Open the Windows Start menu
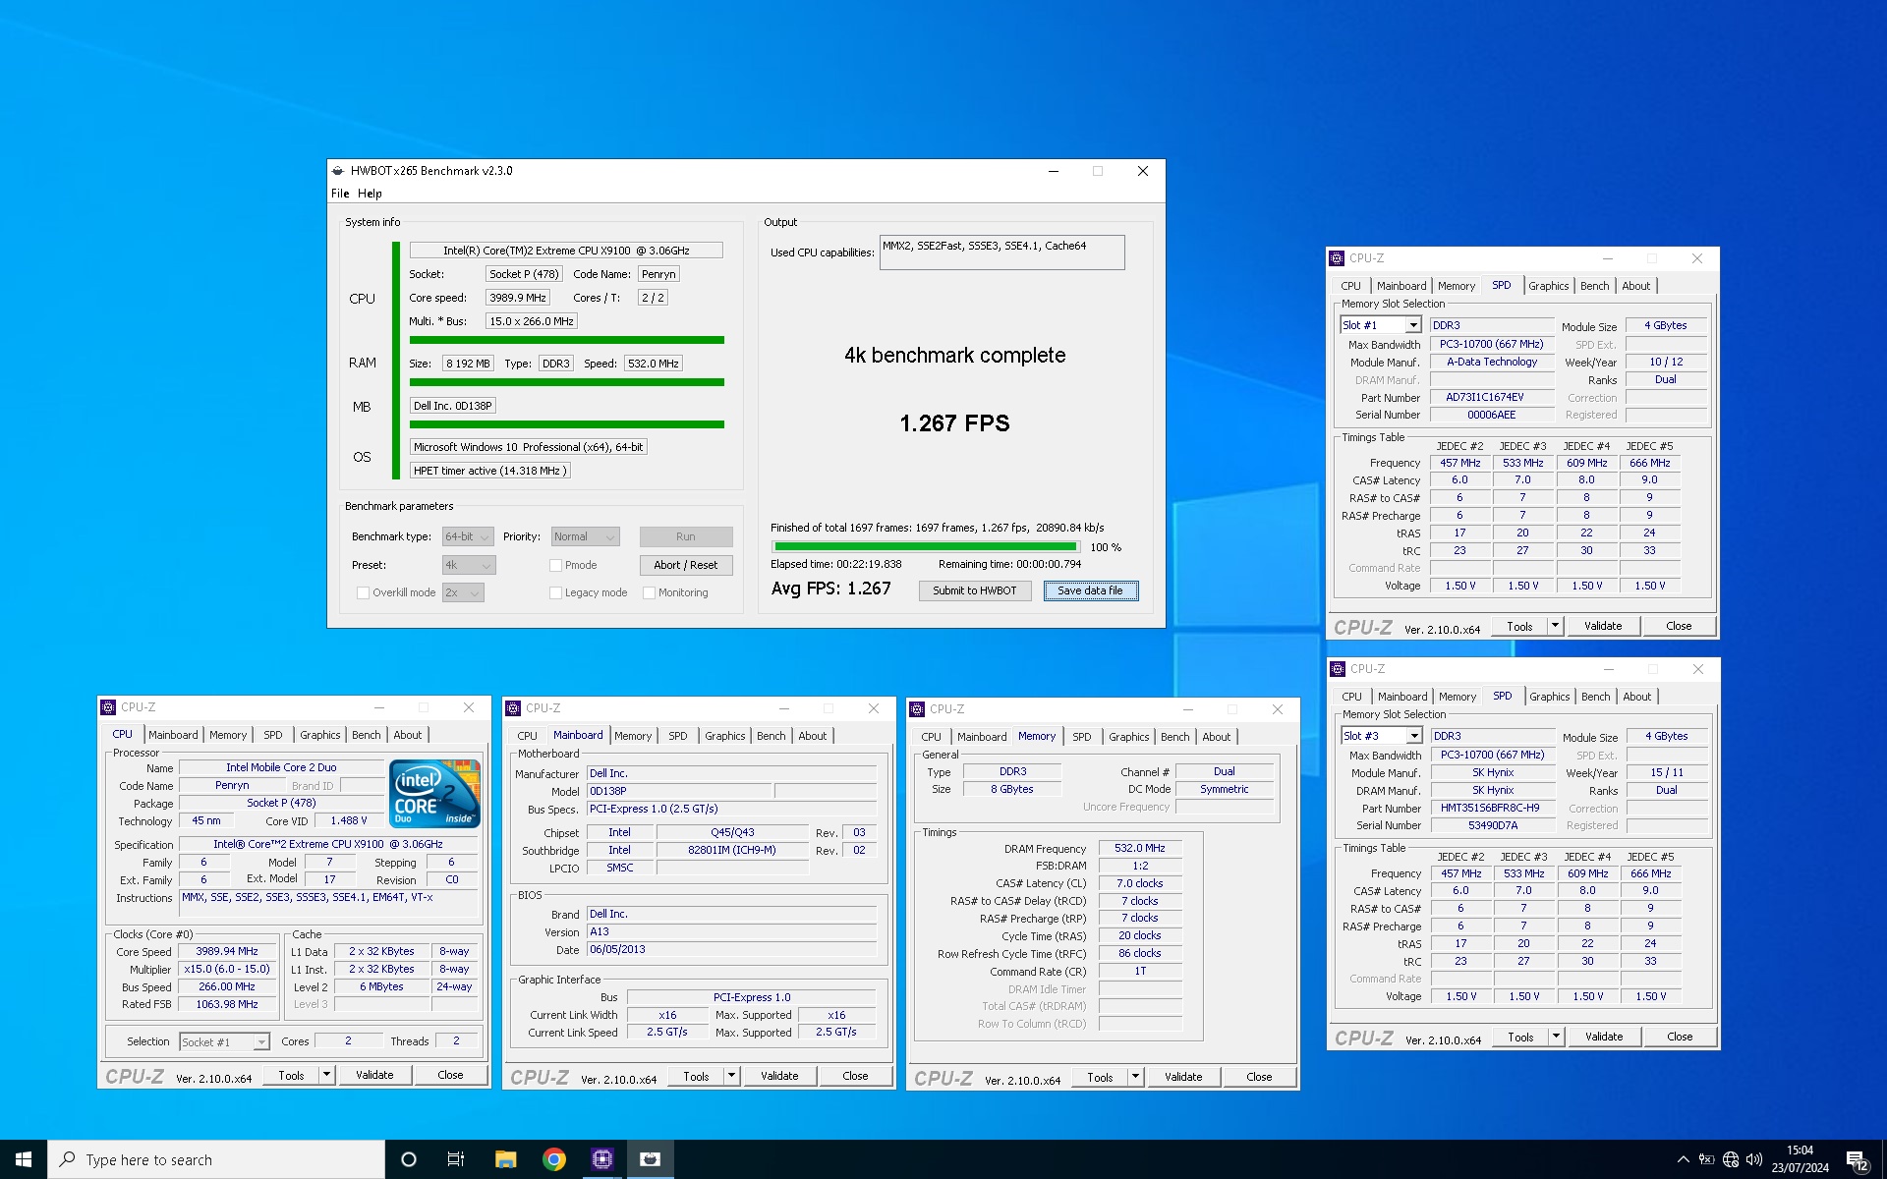Image resolution: width=1887 pixels, height=1179 pixels. [x=24, y=1159]
